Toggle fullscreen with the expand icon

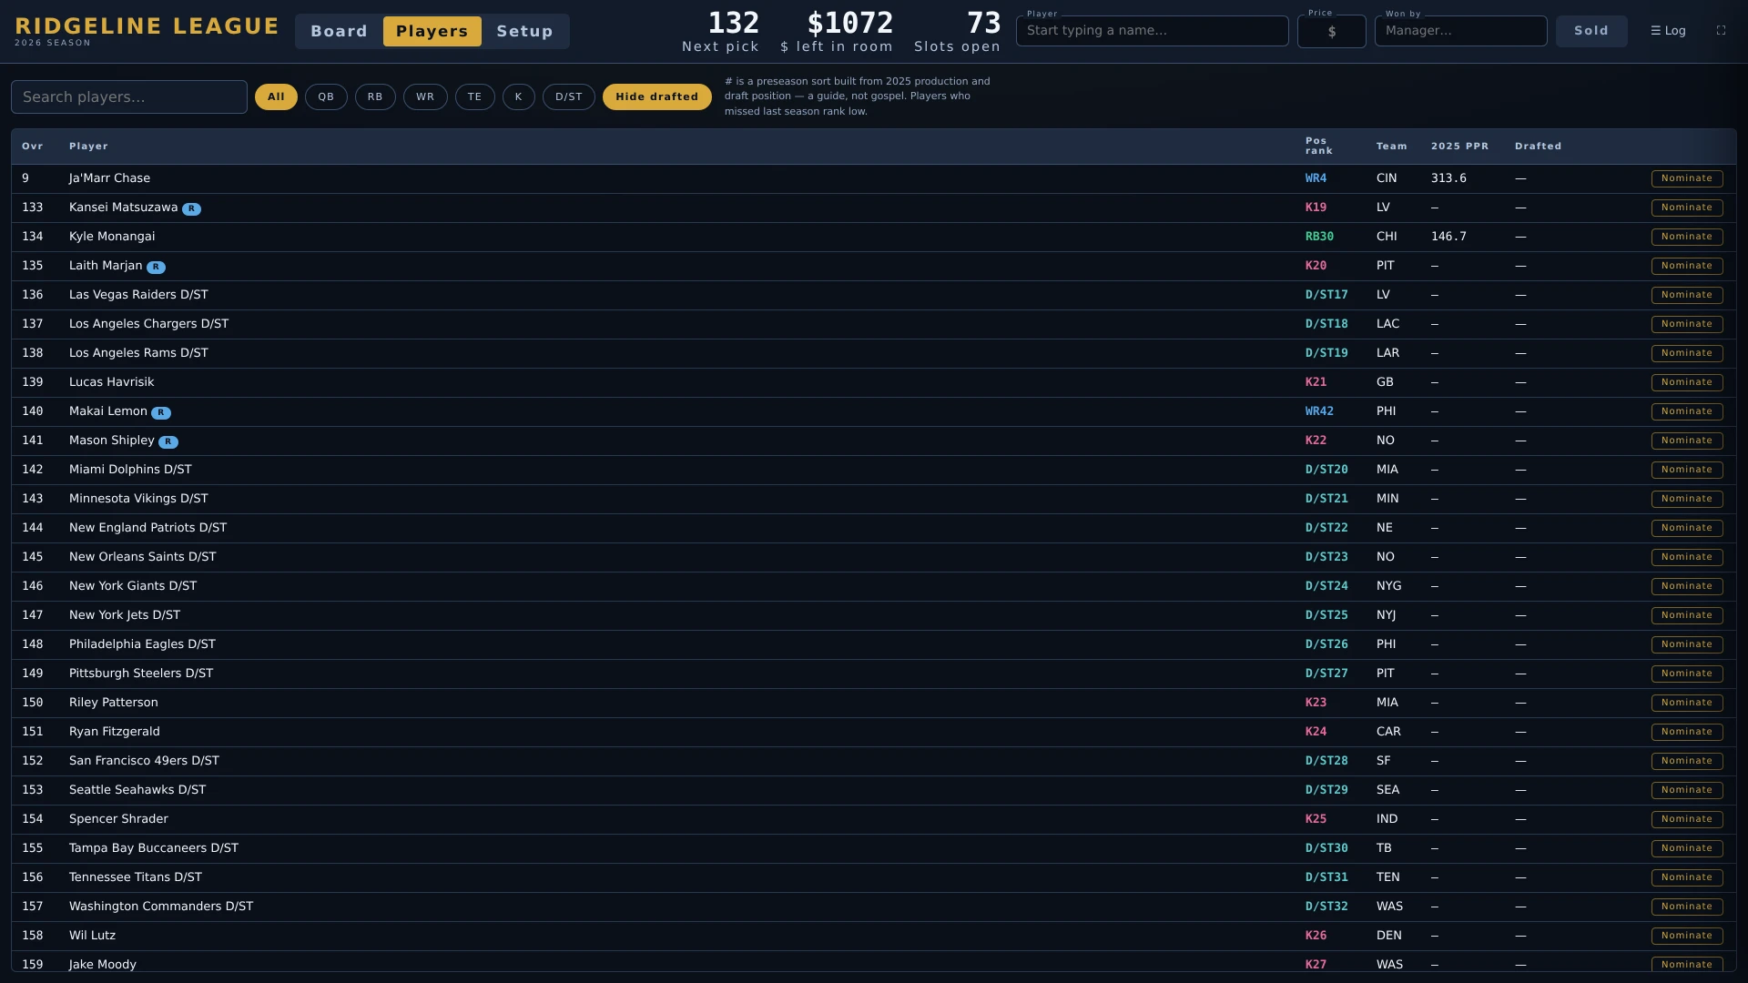[1721, 30]
